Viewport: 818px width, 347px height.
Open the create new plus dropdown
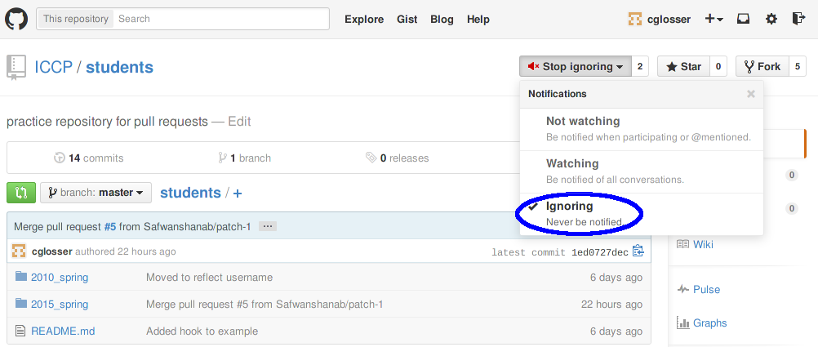tap(714, 20)
